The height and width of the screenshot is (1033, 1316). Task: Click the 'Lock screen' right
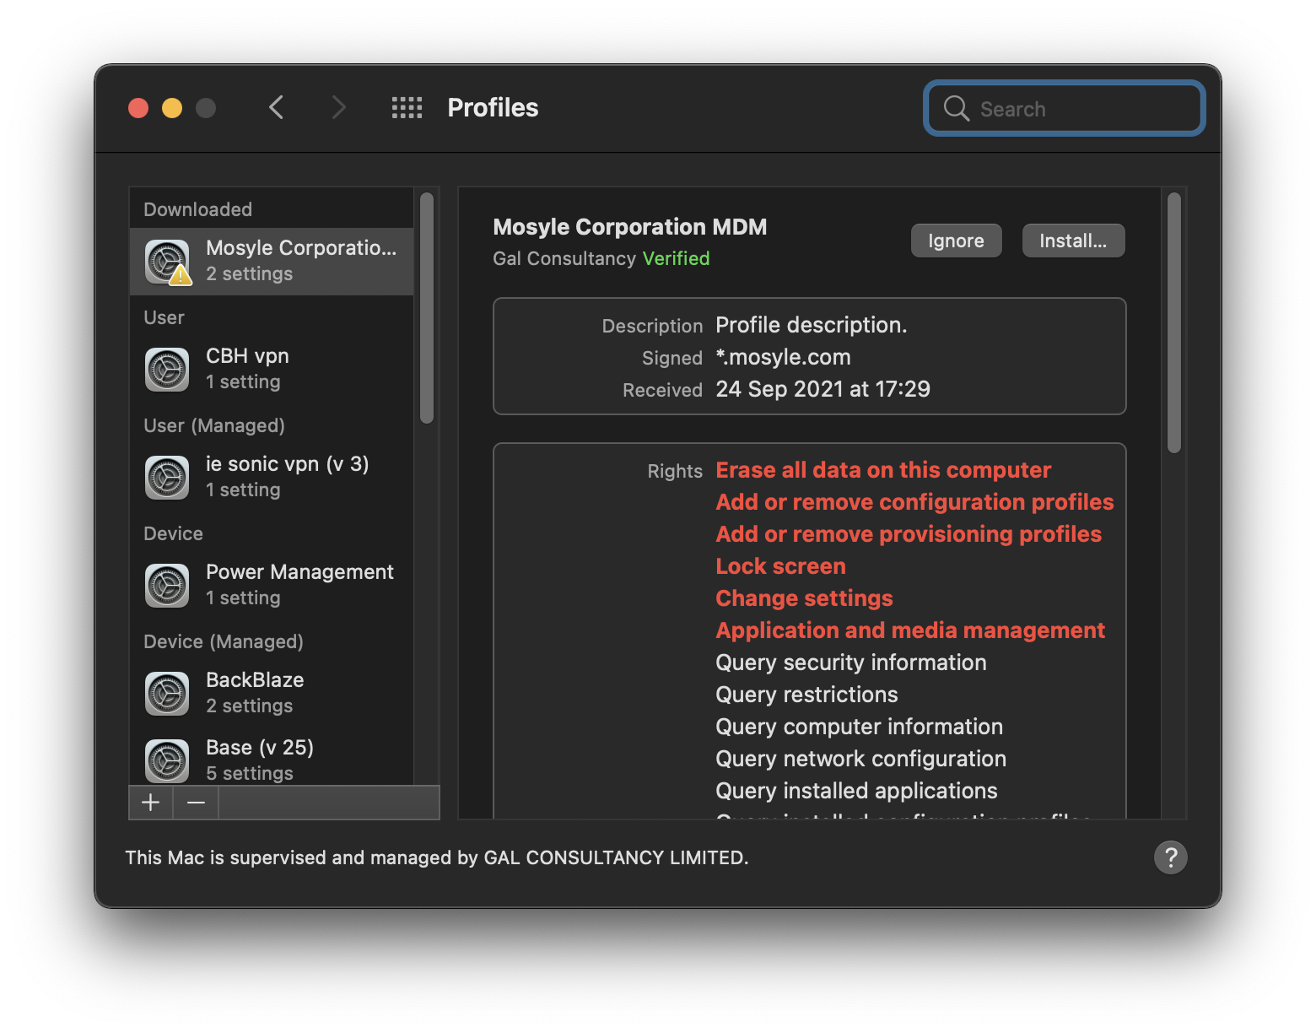pyautogui.click(x=780, y=566)
